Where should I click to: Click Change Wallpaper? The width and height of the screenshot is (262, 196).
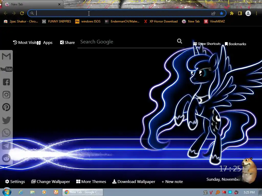tap(50, 181)
